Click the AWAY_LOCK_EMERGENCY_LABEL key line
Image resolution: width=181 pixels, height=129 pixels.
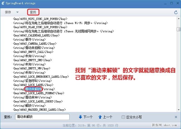41,77
